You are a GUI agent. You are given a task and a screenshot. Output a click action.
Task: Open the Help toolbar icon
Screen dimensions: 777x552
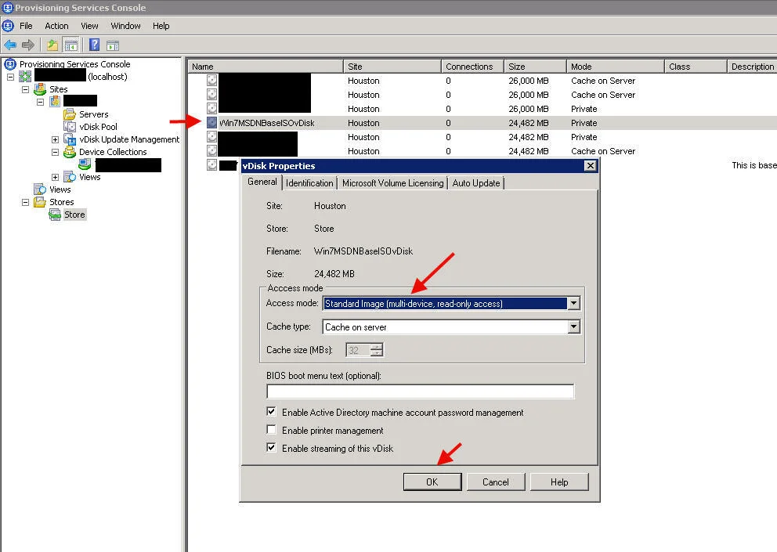point(95,45)
